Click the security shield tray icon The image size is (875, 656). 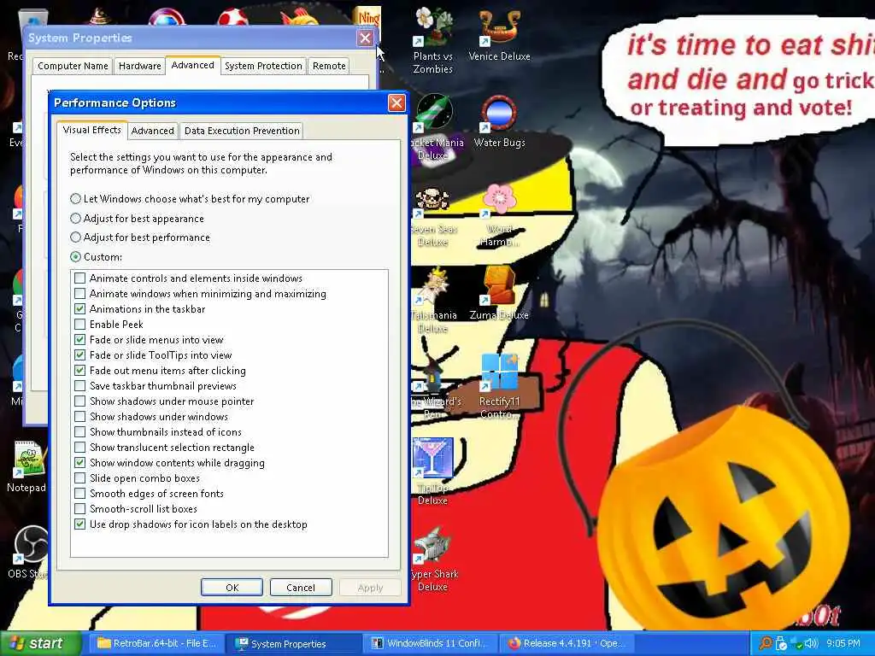(782, 643)
